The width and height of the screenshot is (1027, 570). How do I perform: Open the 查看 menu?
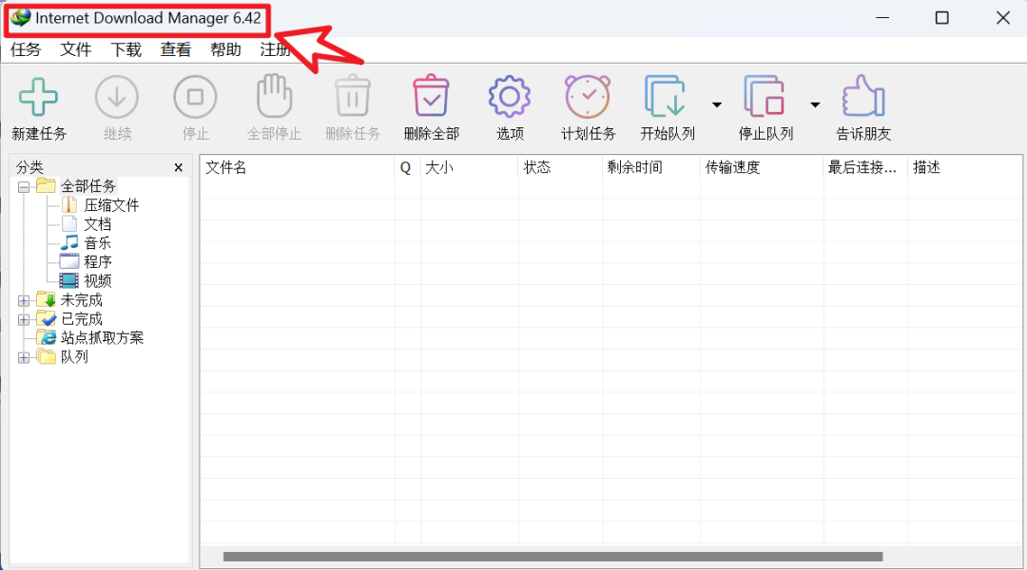click(x=176, y=49)
